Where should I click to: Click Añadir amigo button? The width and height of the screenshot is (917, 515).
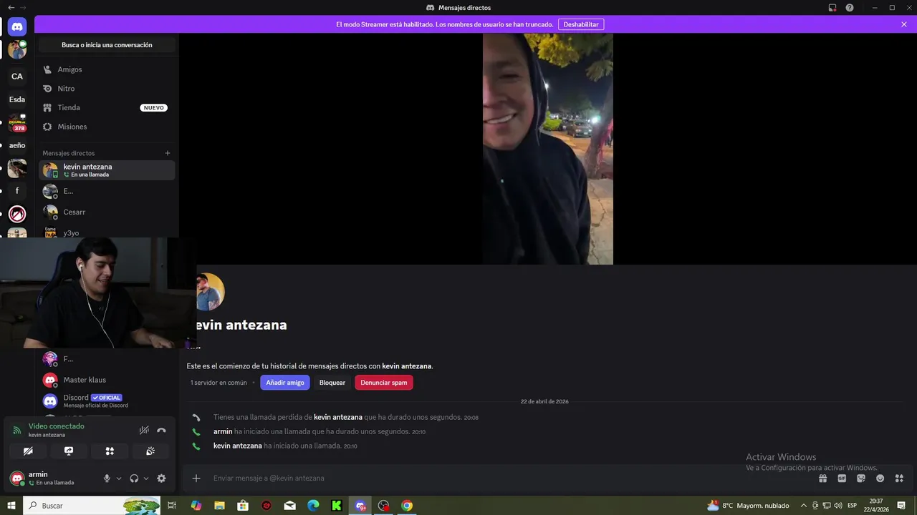pos(285,383)
